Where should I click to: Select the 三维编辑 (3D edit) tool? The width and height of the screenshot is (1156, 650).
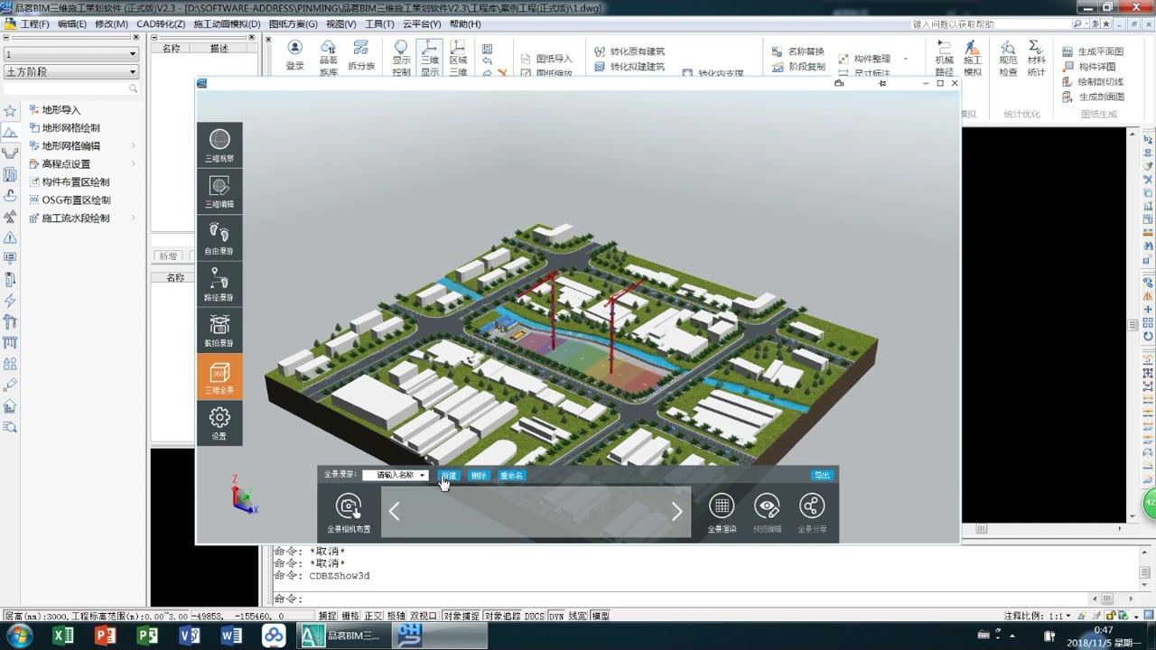[219, 191]
